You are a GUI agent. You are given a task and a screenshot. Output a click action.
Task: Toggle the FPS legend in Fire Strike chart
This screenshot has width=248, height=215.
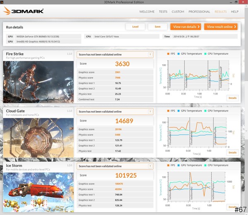pyautogui.click(x=171, y=54)
